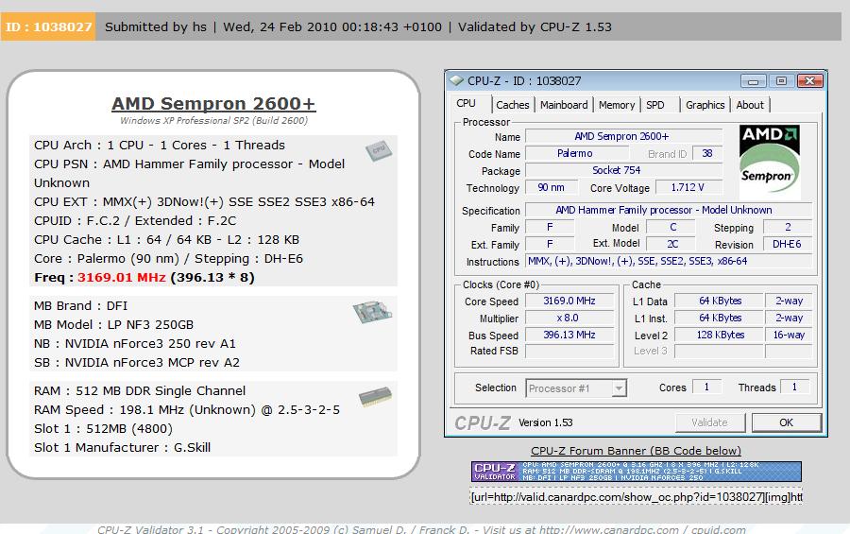The image size is (850, 534).
Task: Click the Stepping value 2
Action: click(x=787, y=228)
